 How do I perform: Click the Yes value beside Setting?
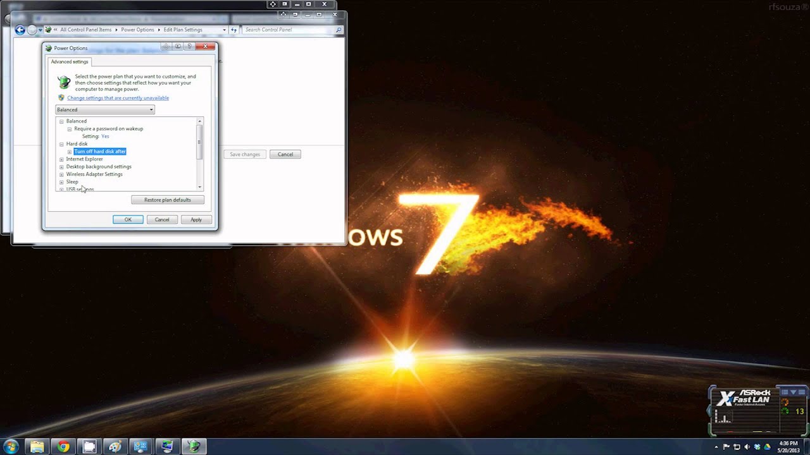(x=105, y=136)
